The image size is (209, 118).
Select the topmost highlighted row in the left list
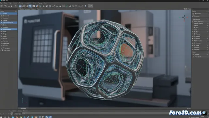pos(9,14)
